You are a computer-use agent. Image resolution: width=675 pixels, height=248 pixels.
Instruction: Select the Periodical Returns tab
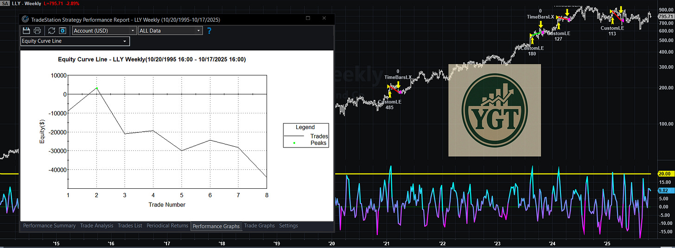[x=167, y=226]
